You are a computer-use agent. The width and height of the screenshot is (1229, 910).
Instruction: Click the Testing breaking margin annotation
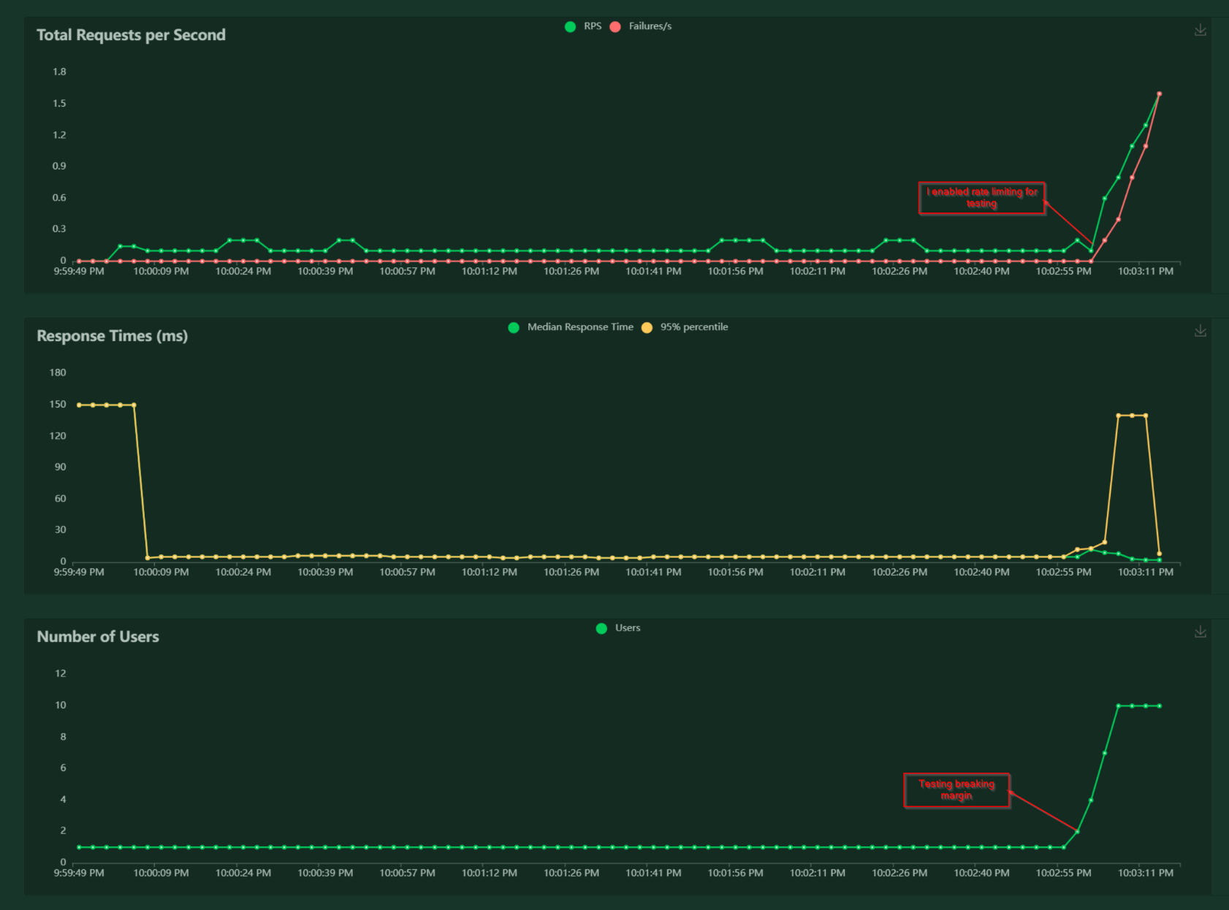pos(956,789)
